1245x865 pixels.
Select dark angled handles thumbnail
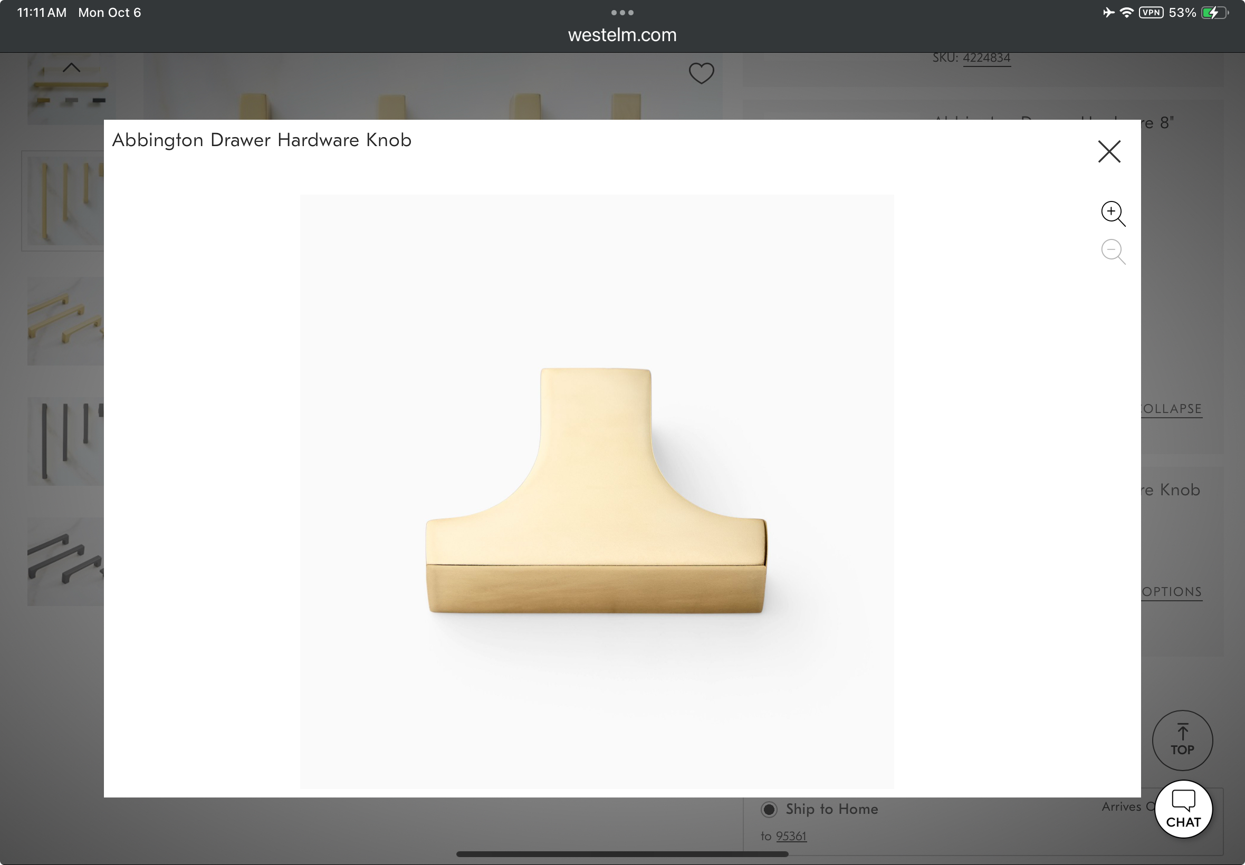[x=65, y=562]
